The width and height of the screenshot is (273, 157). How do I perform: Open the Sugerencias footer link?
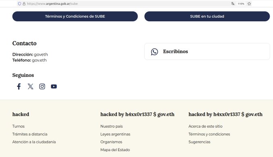199,142
